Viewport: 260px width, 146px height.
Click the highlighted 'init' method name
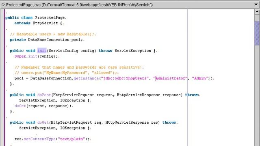pos(42,51)
